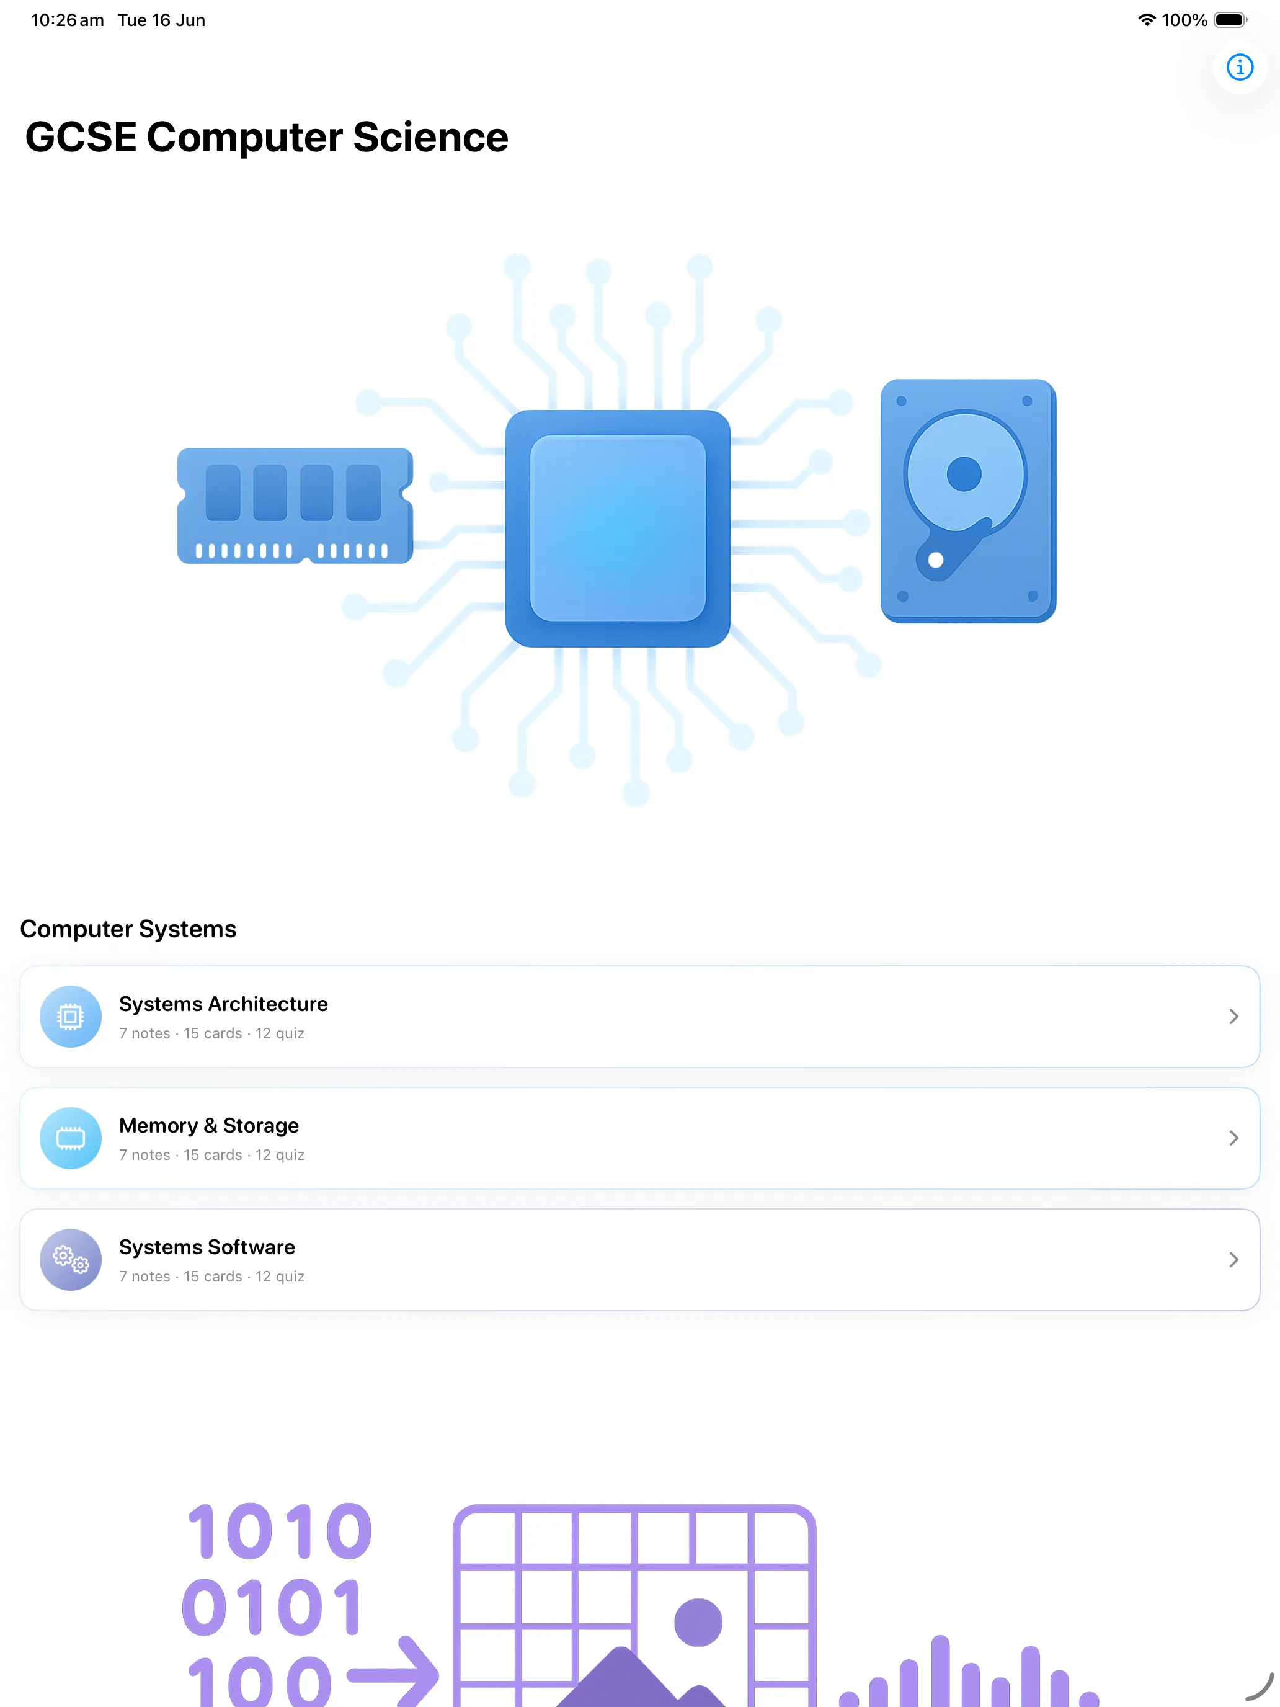Click the 'Computer Systems' section heading
The image size is (1280, 1707).
point(128,929)
